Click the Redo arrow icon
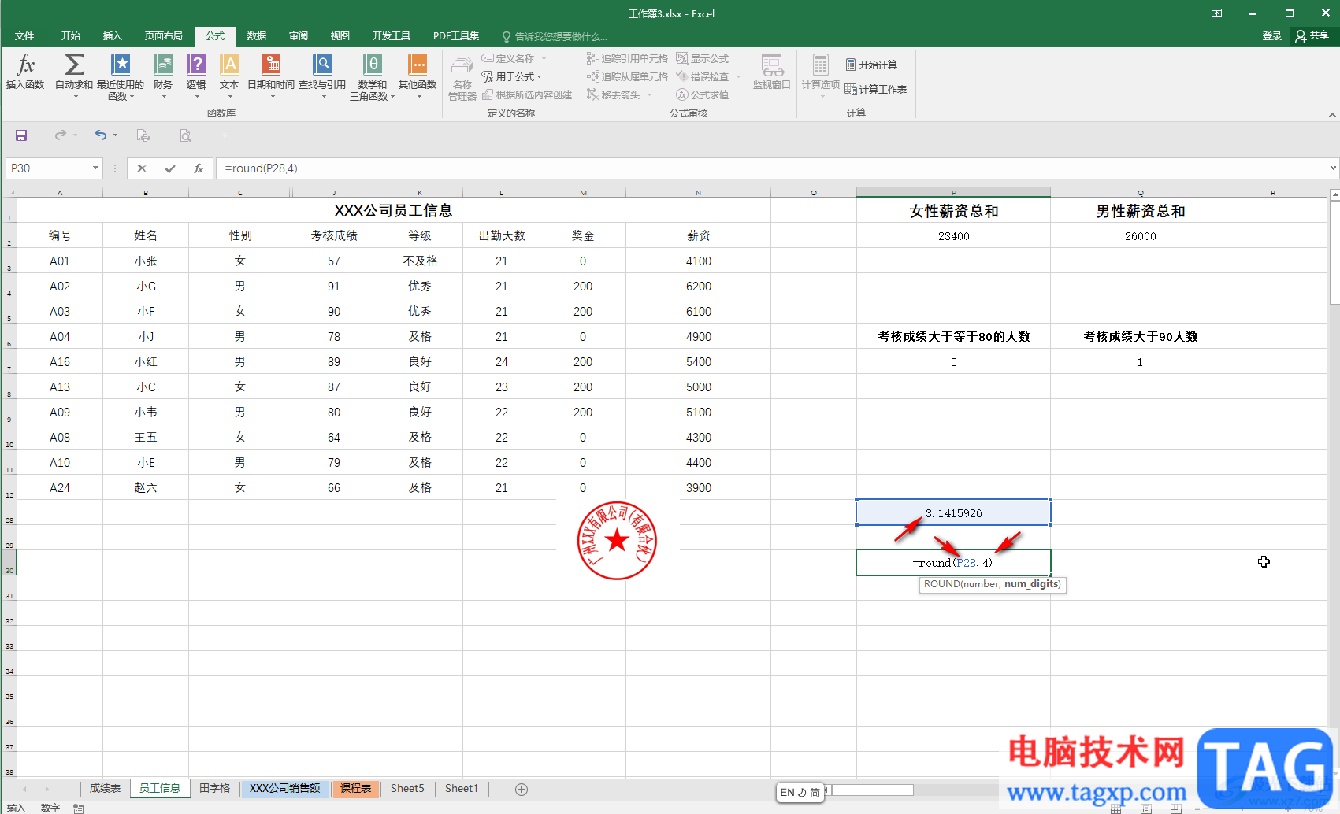Viewport: 1340px width, 814px height. pos(61,135)
